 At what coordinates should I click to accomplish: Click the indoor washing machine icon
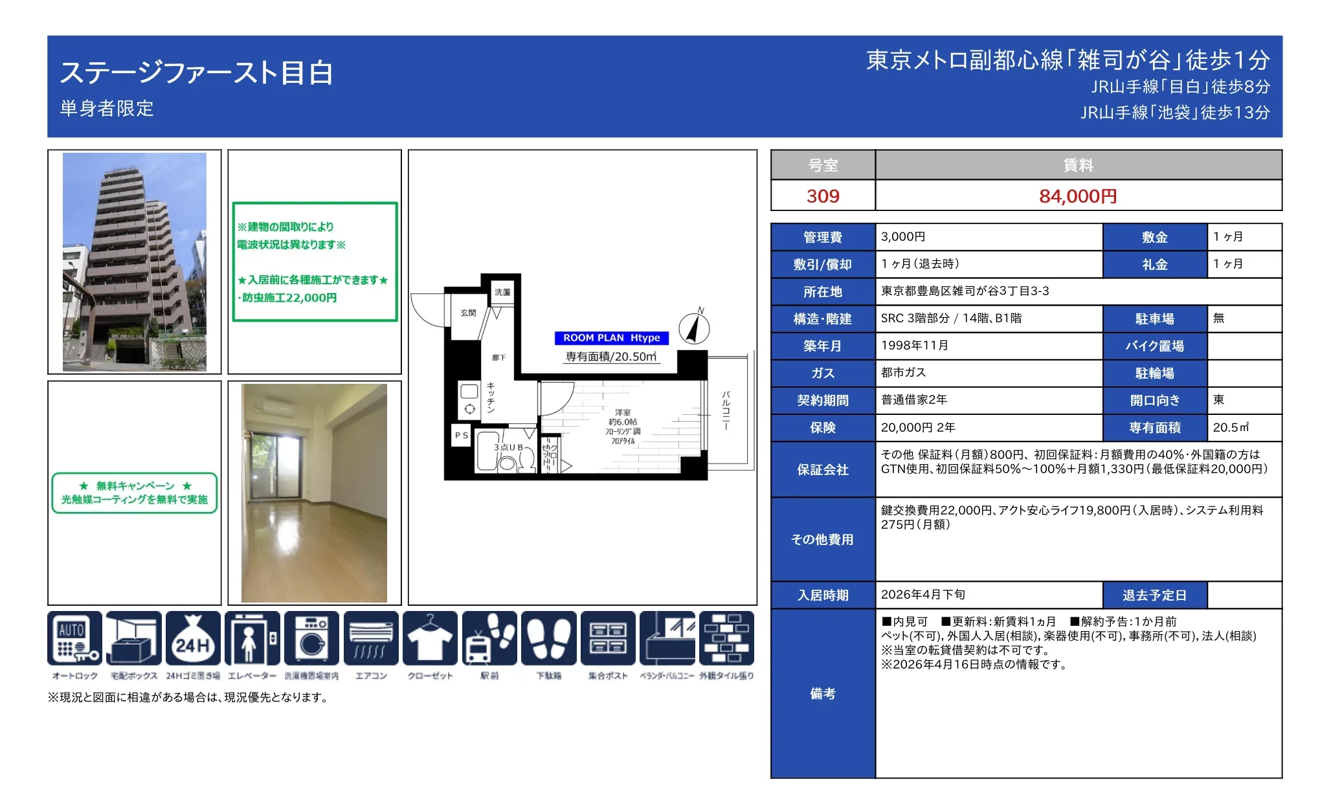tap(311, 639)
